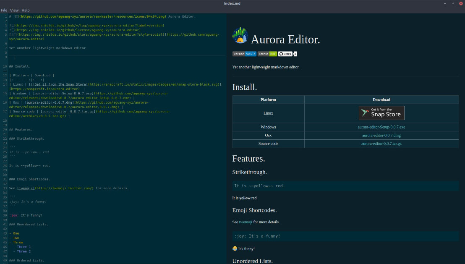The image size is (465, 264).
Task: Click the ':joy: It's funny!' line 39 in editor
Action: pos(26,215)
